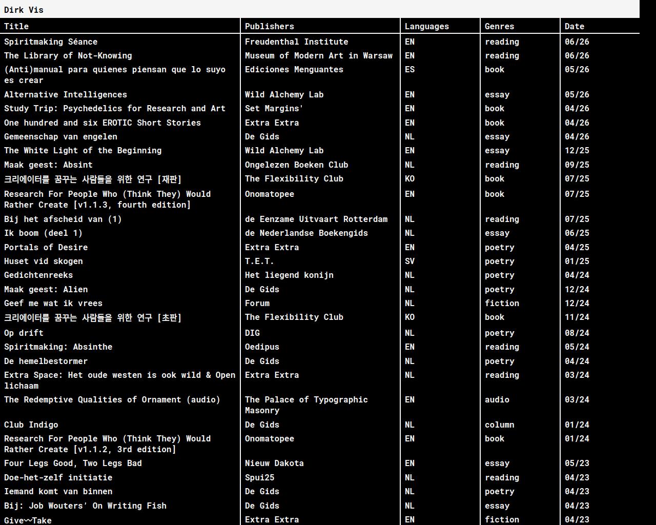
Task: Sort by the Genres column header
Action: click(x=500, y=26)
